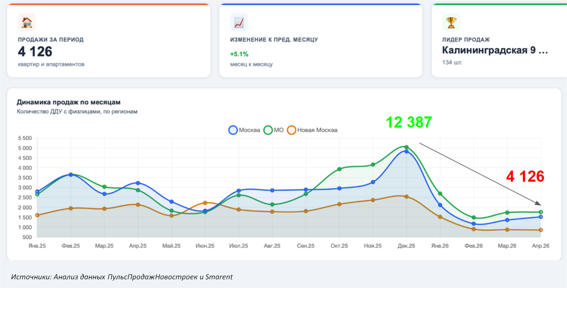The width and height of the screenshot is (567, 309).
Task: Click the +5.1% change value
Action: (x=239, y=54)
